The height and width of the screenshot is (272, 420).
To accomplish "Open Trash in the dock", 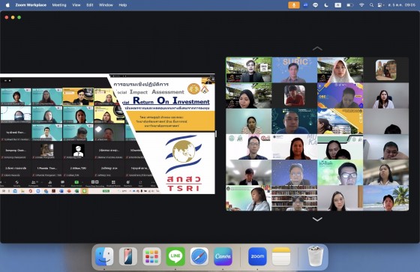I will point(315,256).
